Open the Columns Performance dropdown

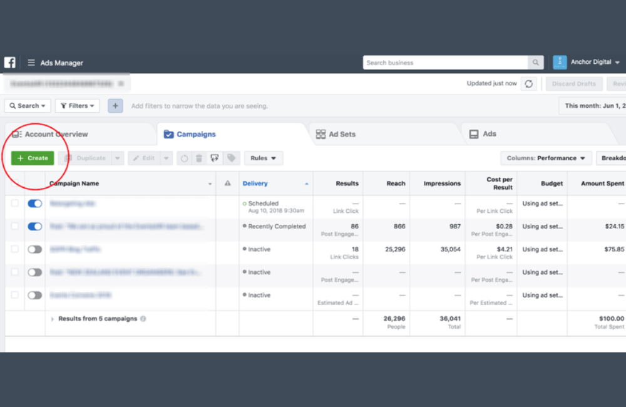coord(546,158)
